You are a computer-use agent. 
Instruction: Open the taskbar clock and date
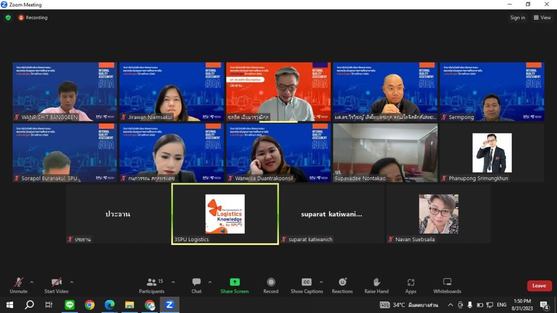tap(522, 305)
